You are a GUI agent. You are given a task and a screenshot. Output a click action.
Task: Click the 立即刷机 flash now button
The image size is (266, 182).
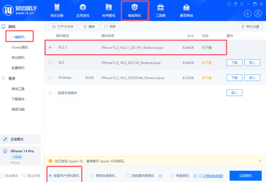click(246, 175)
